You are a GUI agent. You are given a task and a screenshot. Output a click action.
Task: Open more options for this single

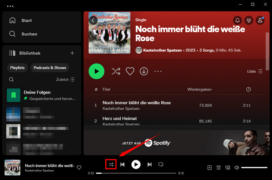pos(158,71)
